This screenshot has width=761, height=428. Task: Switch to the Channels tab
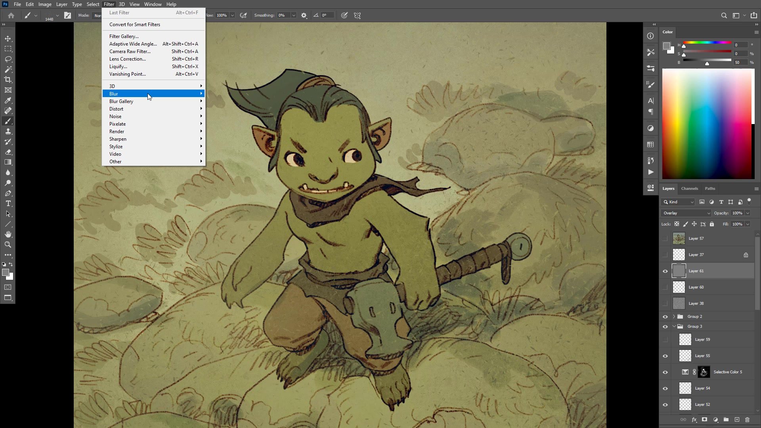(x=689, y=189)
